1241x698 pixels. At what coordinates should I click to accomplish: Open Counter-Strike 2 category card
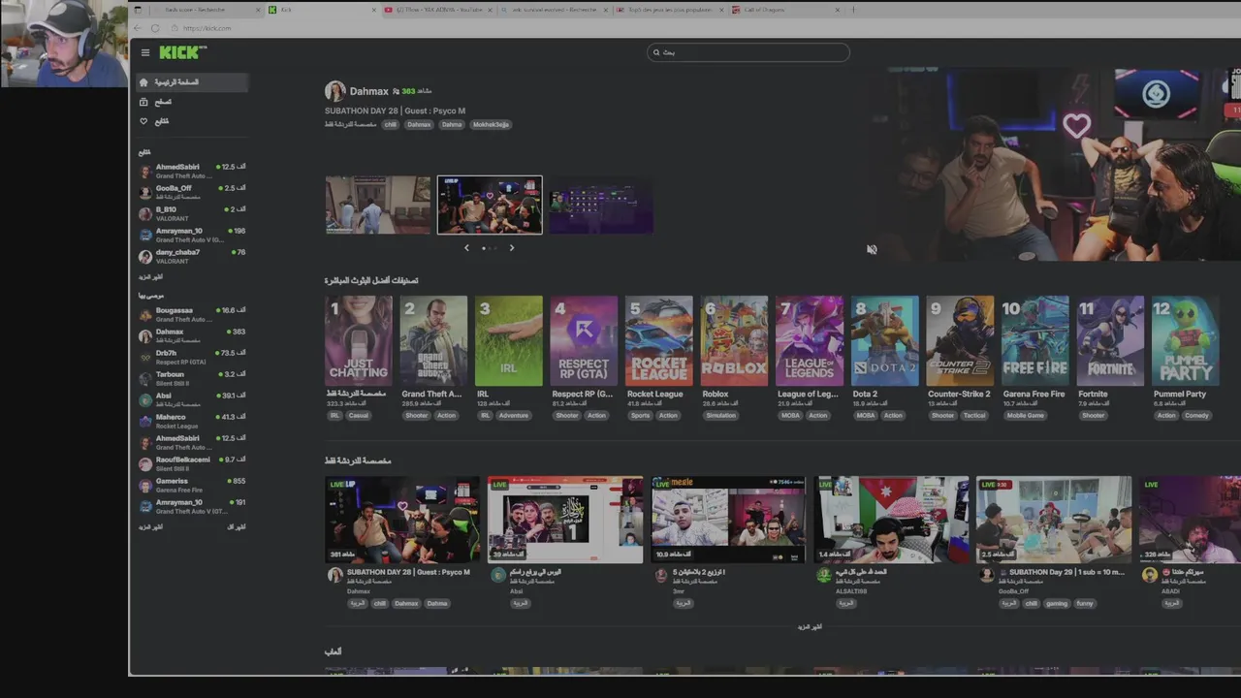click(x=960, y=341)
